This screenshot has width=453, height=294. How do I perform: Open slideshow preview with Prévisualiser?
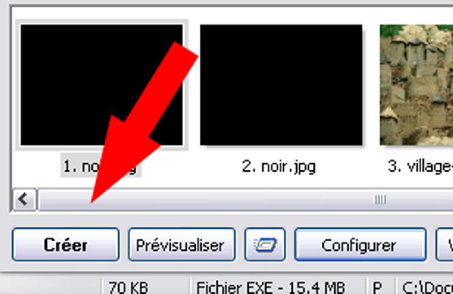(x=182, y=245)
